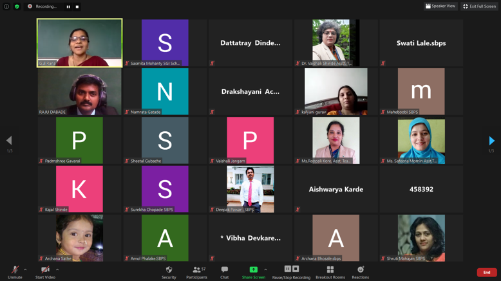The image size is (501, 281).
Task: Switch to Speaker View
Action: click(x=440, y=6)
